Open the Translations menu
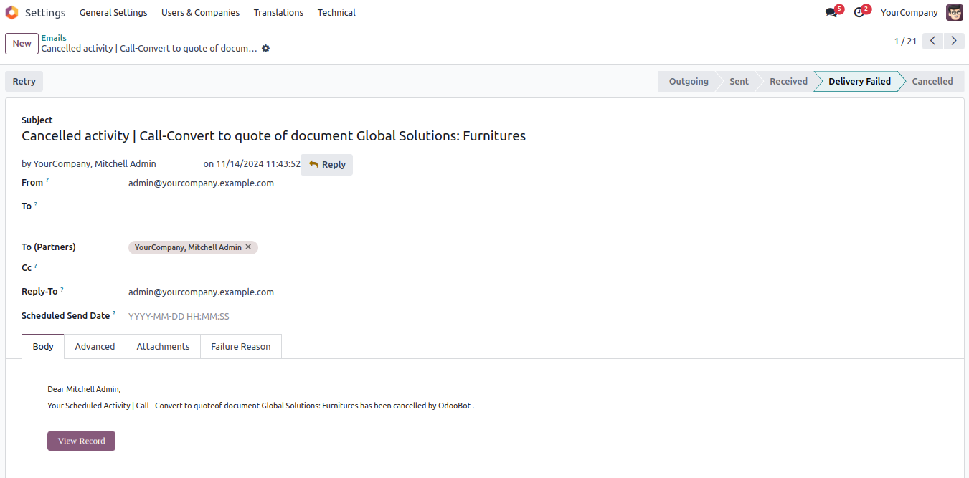This screenshot has width=969, height=478. (x=278, y=12)
